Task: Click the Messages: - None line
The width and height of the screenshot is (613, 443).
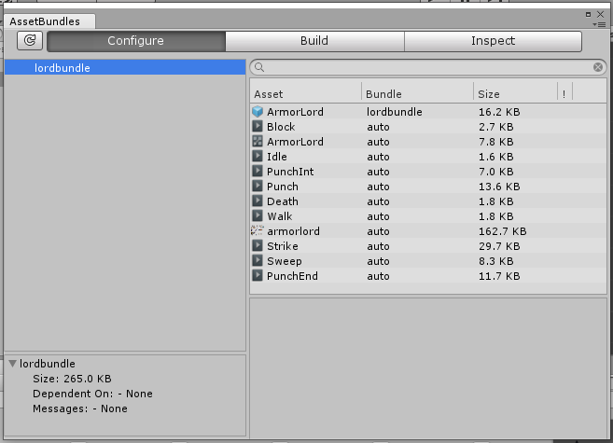Action: [80, 408]
